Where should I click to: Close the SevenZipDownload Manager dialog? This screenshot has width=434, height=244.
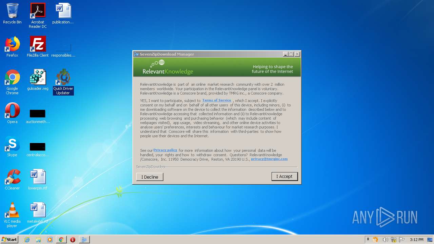(297, 54)
